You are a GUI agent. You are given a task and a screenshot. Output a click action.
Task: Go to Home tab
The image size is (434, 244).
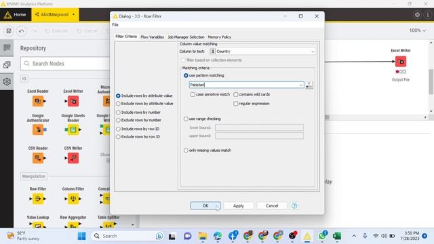pos(16,14)
